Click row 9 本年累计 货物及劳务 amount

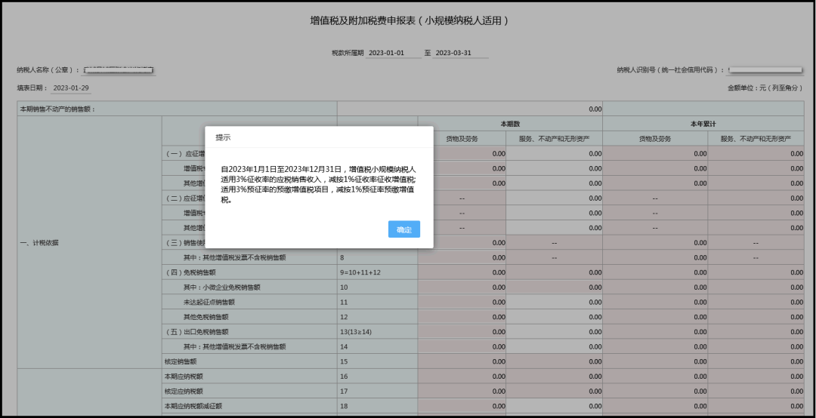(x=655, y=272)
